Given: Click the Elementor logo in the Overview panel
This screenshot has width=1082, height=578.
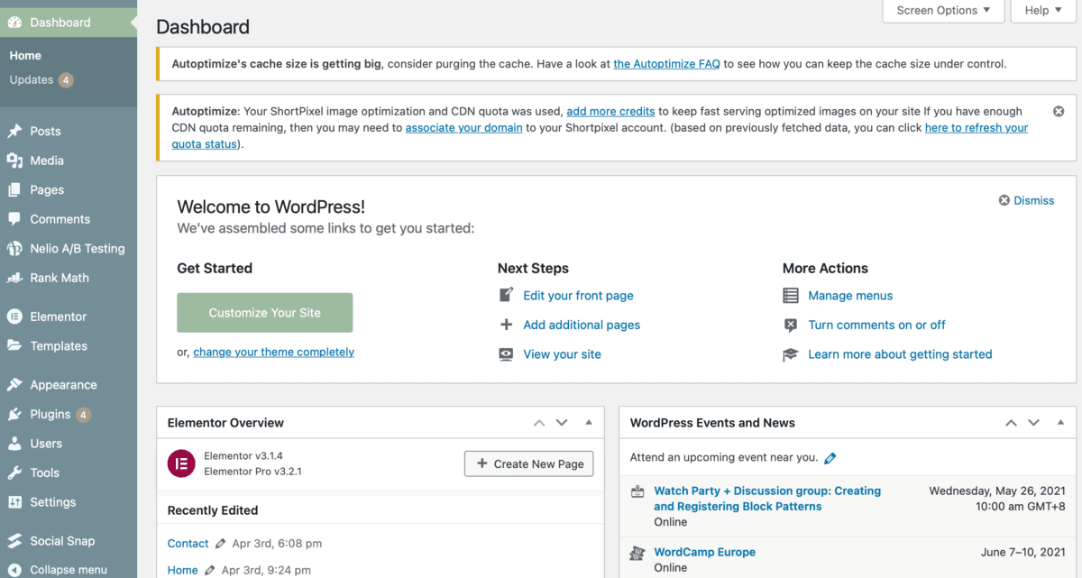Looking at the screenshot, I should 181,463.
